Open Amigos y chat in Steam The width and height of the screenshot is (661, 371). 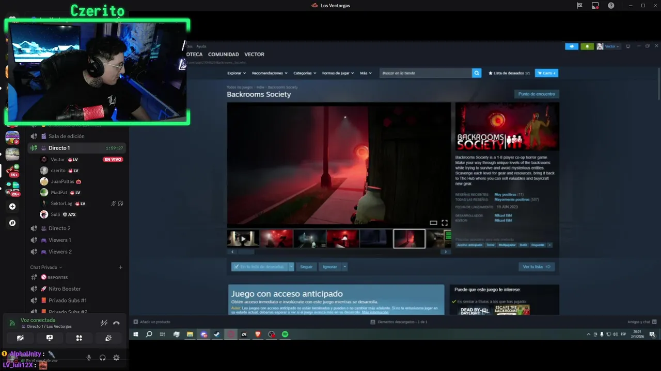point(642,322)
